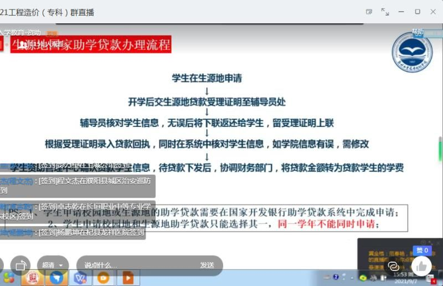Open the red seal app in taskbar
This screenshot has width=443, height=286.
pyautogui.click(x=32, y=277)
